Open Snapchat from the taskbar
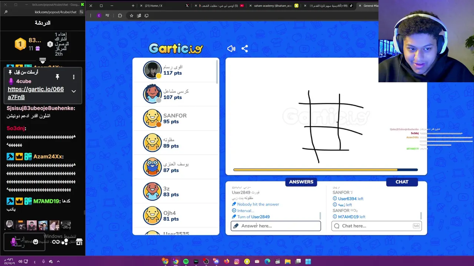 (247, 262)
